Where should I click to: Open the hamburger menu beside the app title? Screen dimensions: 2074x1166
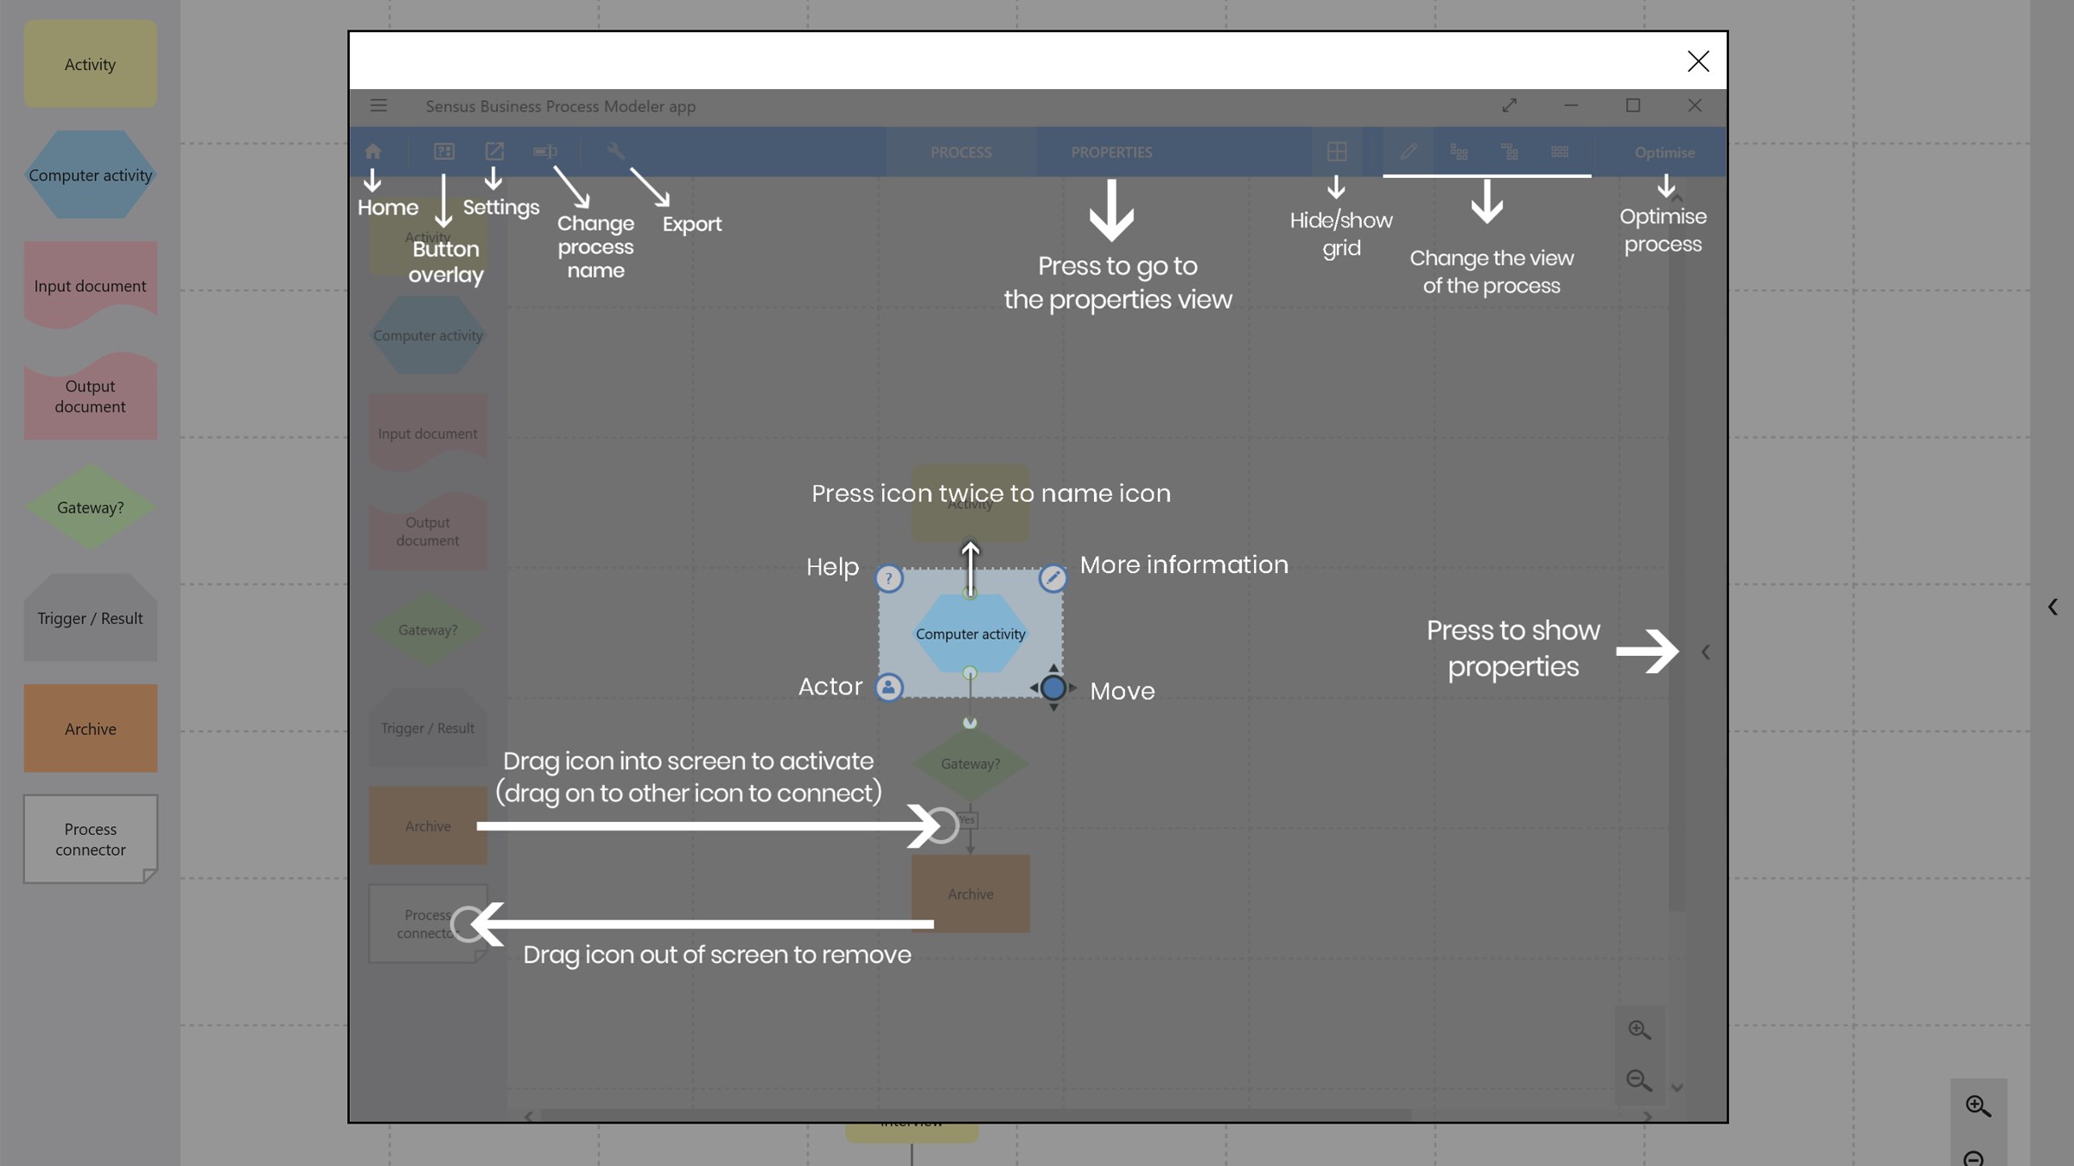point(379,105)
